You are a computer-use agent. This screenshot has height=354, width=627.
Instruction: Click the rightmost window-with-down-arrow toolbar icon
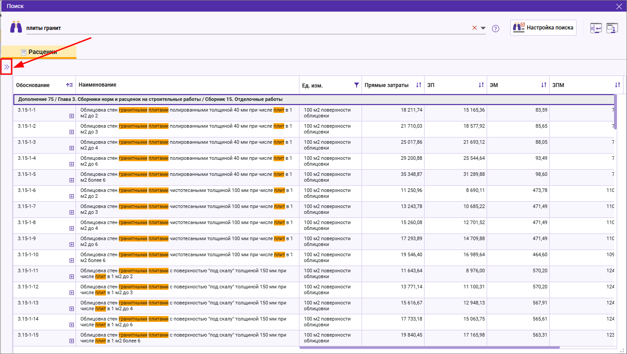click(x=612, y=28)
